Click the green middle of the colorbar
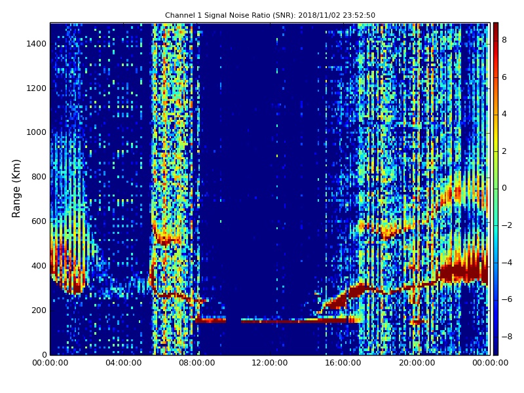This screenshot has height=393, width=524. tap(496, 189)
